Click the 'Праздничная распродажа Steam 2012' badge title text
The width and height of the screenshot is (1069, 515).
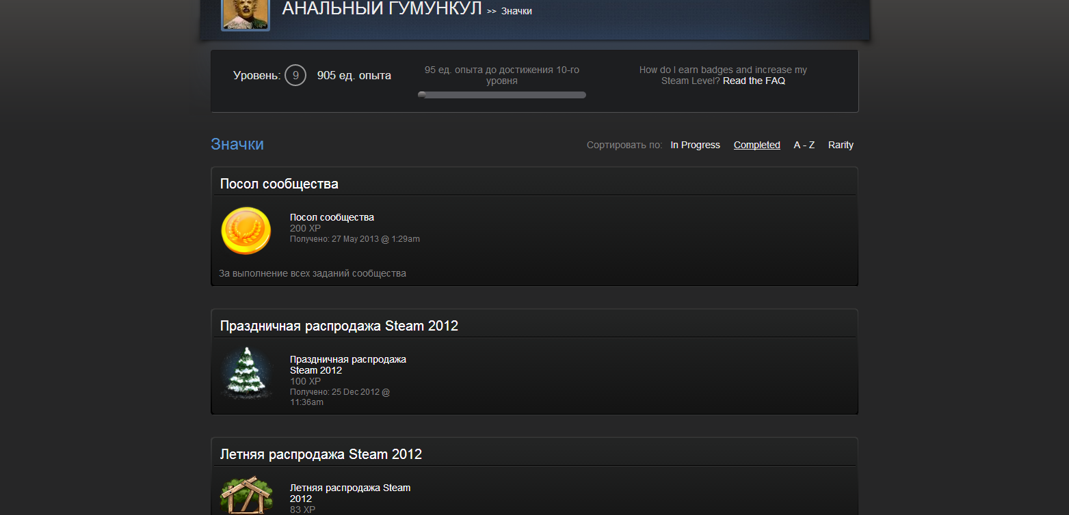tap(348, 365)
